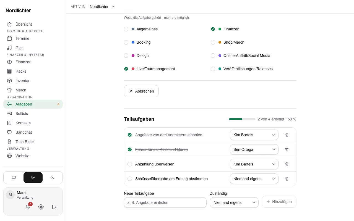The image size is (354, 221).
Task: Open the Zuständig dropdown for the new subtask
Action: 234,202
